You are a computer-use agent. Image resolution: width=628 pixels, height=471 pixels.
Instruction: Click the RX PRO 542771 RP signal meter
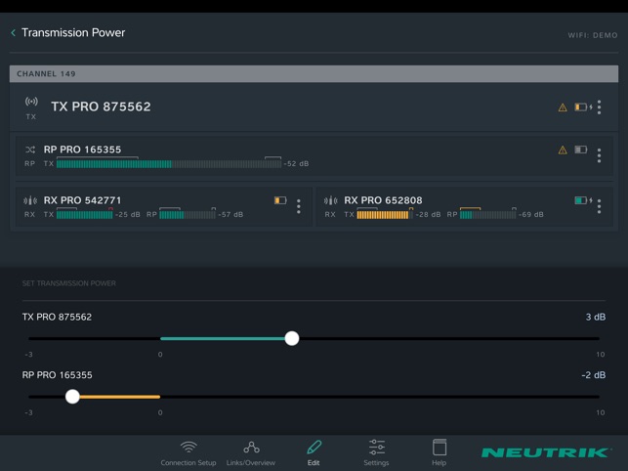[x=188, y=214]
